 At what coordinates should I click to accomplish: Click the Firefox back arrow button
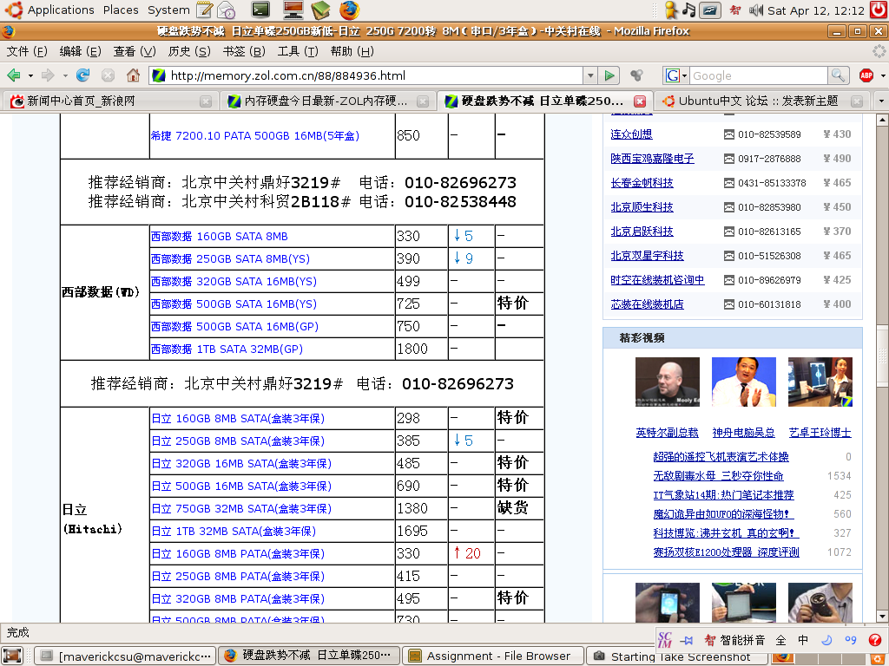(x=14, y=75)
